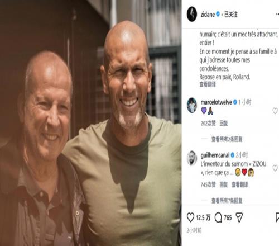Like the post with heart icon
Image resolution: width=279 pixels, height=246 pixels.
coord(190,217)
